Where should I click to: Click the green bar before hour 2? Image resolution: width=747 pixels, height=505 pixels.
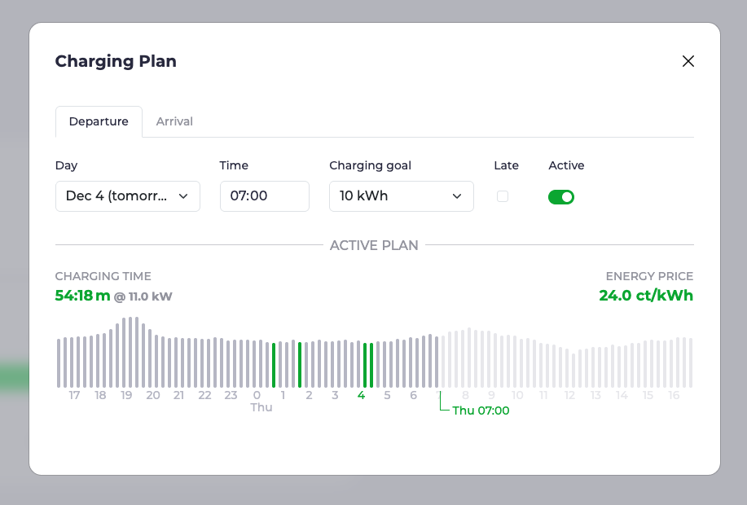(x=300, y=365)
